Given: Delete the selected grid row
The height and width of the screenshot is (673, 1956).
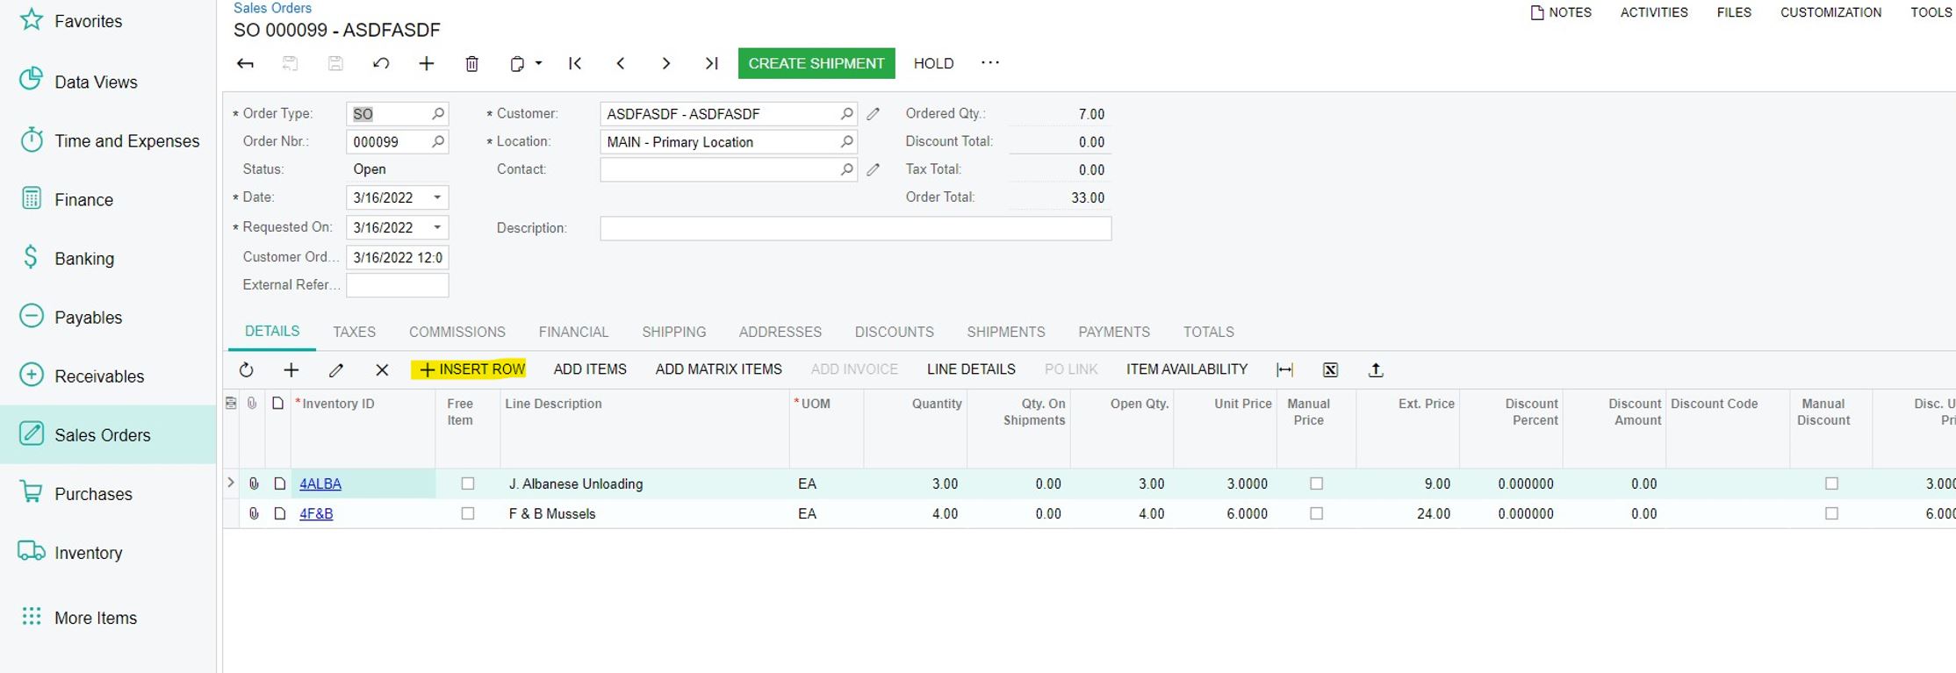Looking at the screenshot, I should 382,370.
